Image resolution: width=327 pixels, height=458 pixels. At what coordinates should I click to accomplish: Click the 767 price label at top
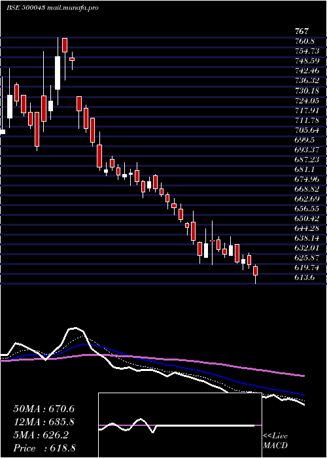(302, 31)
